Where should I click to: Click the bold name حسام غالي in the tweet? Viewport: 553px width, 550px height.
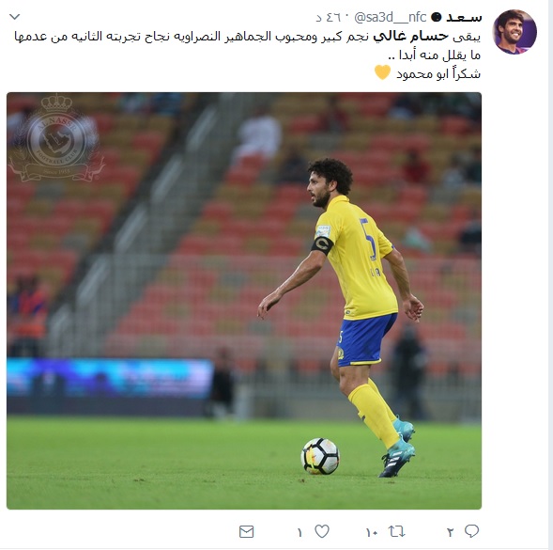pos(410,36)
